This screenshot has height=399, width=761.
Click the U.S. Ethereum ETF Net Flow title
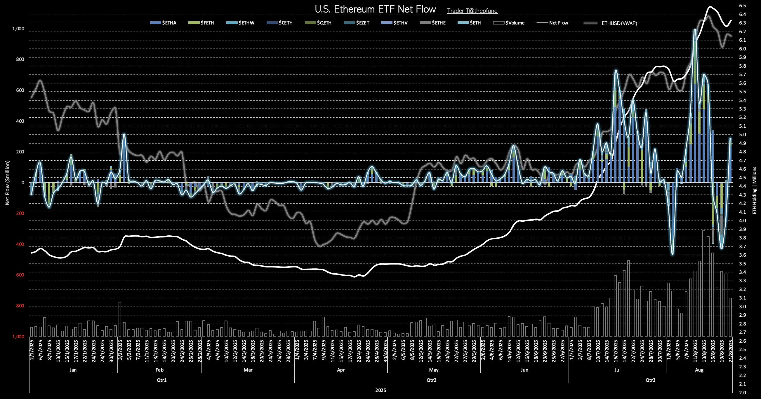coord(376,9)
